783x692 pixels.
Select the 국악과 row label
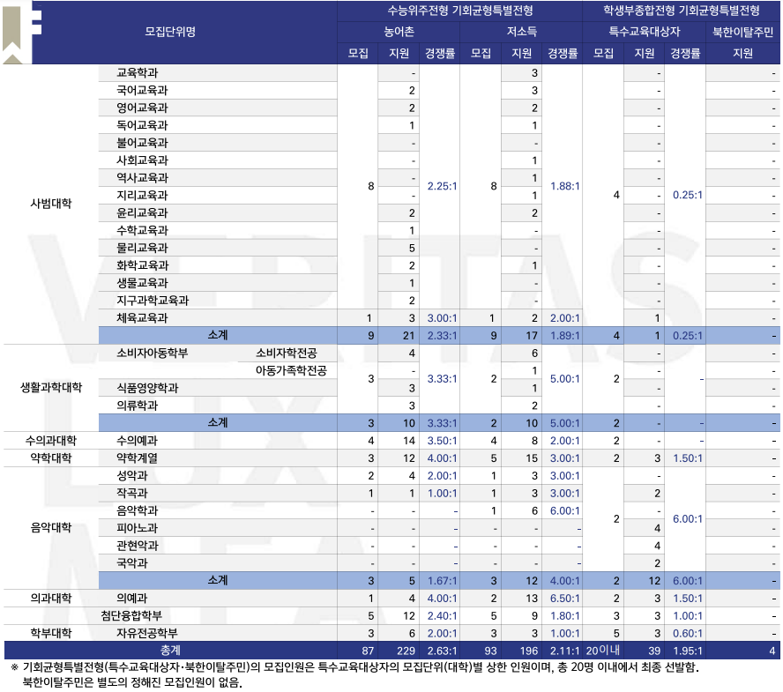pyautogui.click(x=132, y=562)
